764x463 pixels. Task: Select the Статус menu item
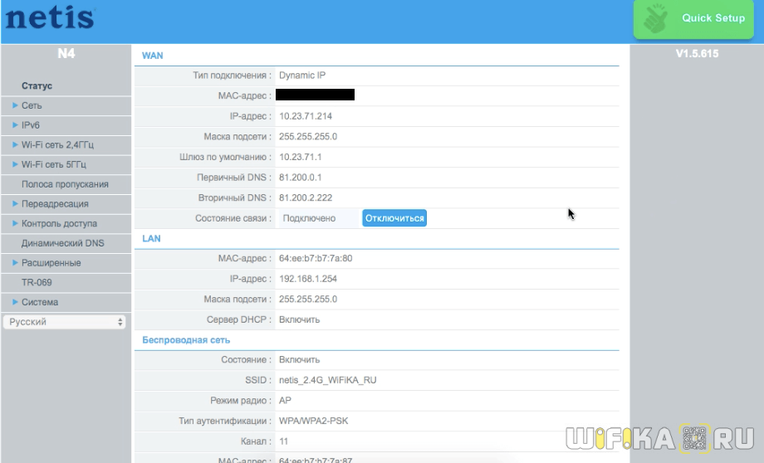click(37, 85)
